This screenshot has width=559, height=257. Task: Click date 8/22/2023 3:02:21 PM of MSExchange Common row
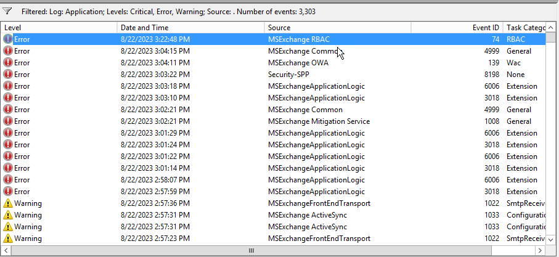click(x=155, y=110)
